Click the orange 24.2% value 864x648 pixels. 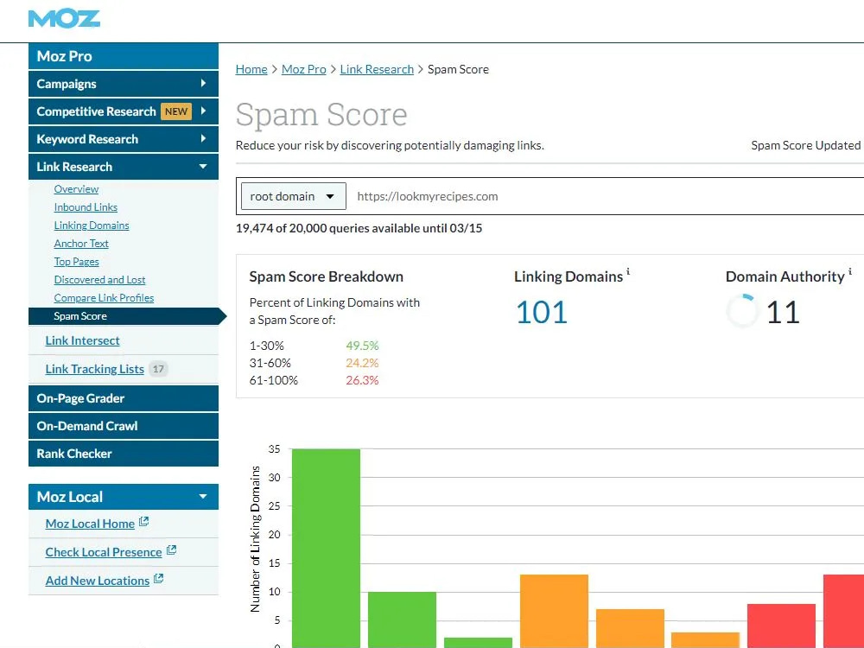coord(362,363)
